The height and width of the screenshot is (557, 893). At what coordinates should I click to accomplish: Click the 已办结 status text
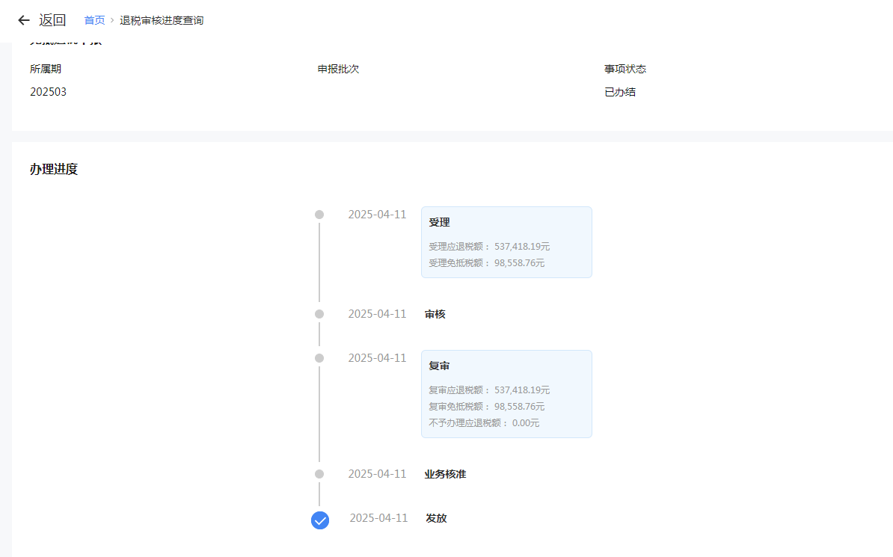click(620, 92)
